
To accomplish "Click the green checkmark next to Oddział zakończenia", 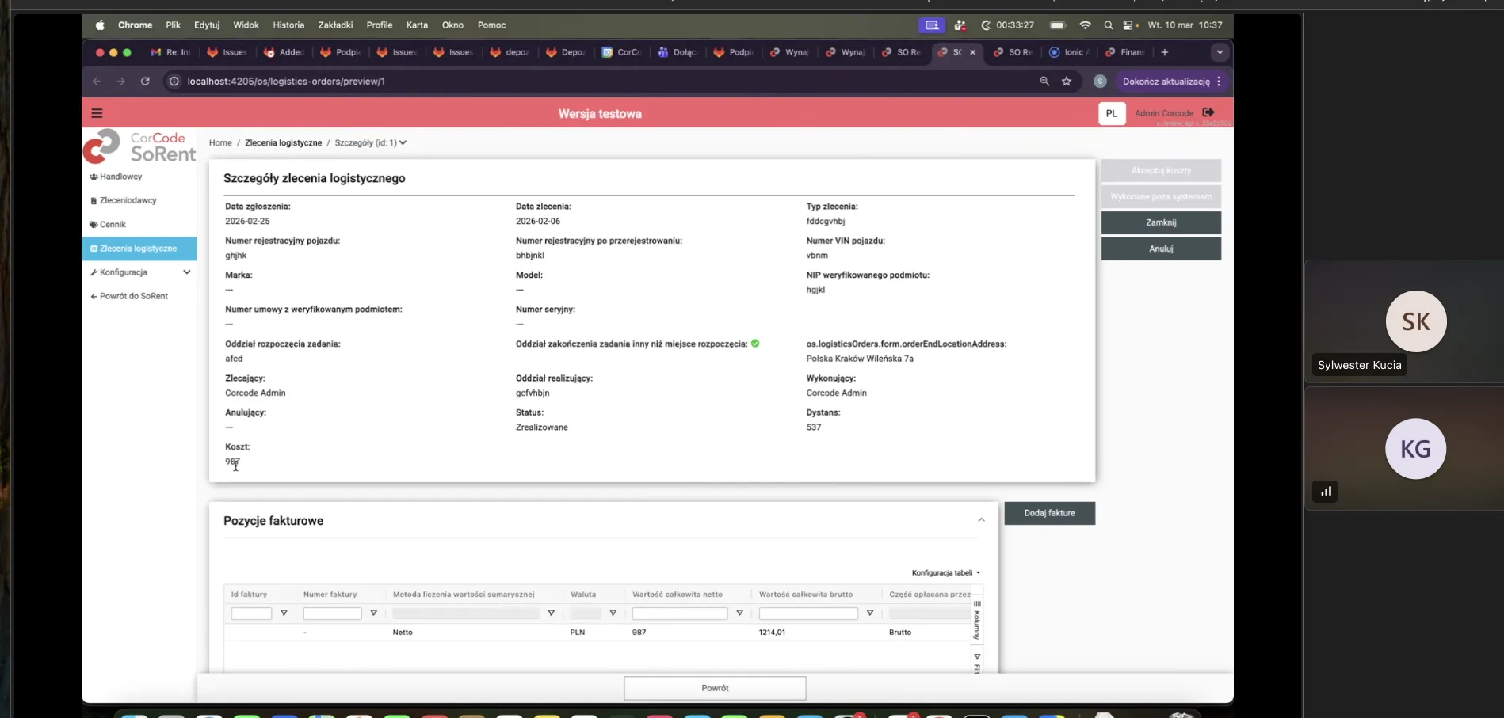I will (x=754, y=344).
